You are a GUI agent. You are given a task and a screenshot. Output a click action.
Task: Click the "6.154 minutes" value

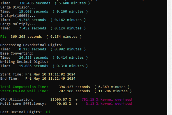click(64, 37)
